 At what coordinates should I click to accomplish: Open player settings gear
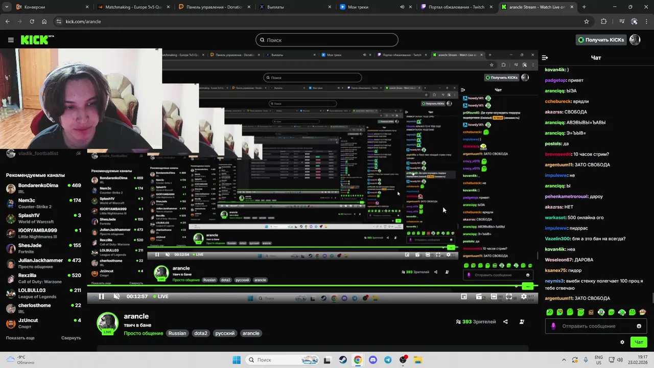(x=524, y=296)
